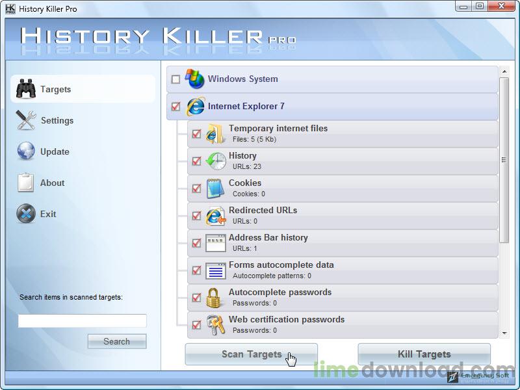Image resolution: width=520 pixels, height=390 pixels.
Task: Click the search items text field
Action: [82, 321]
